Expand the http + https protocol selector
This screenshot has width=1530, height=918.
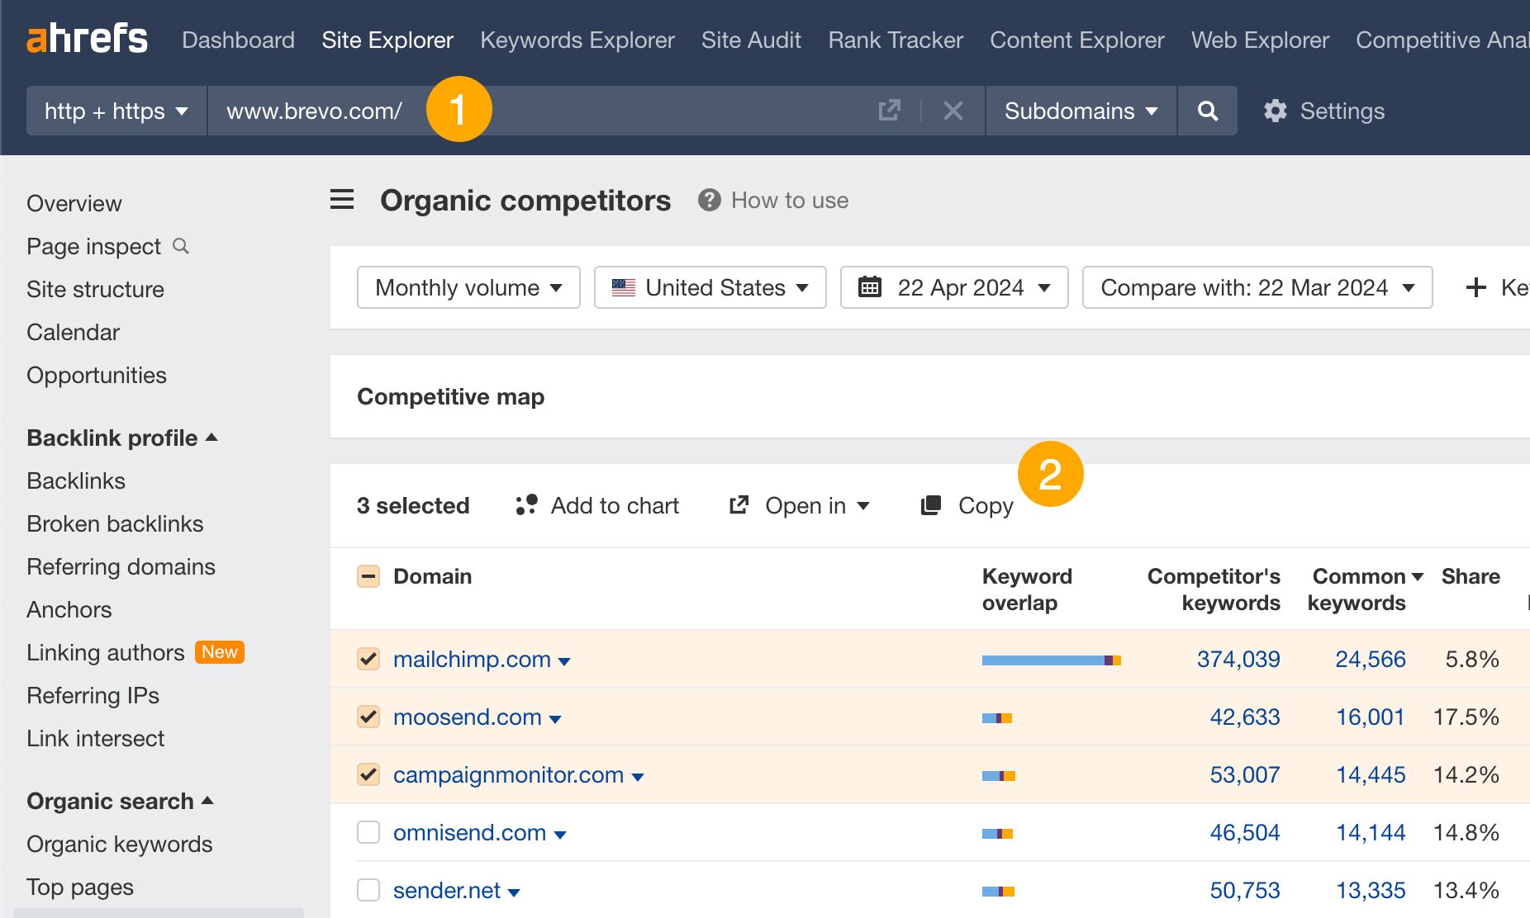pos(115,111)
